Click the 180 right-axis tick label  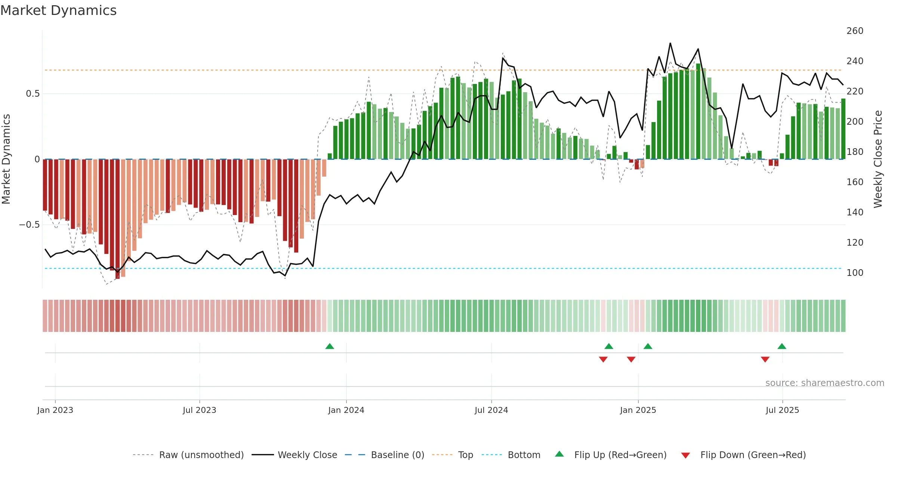point(855,152)
